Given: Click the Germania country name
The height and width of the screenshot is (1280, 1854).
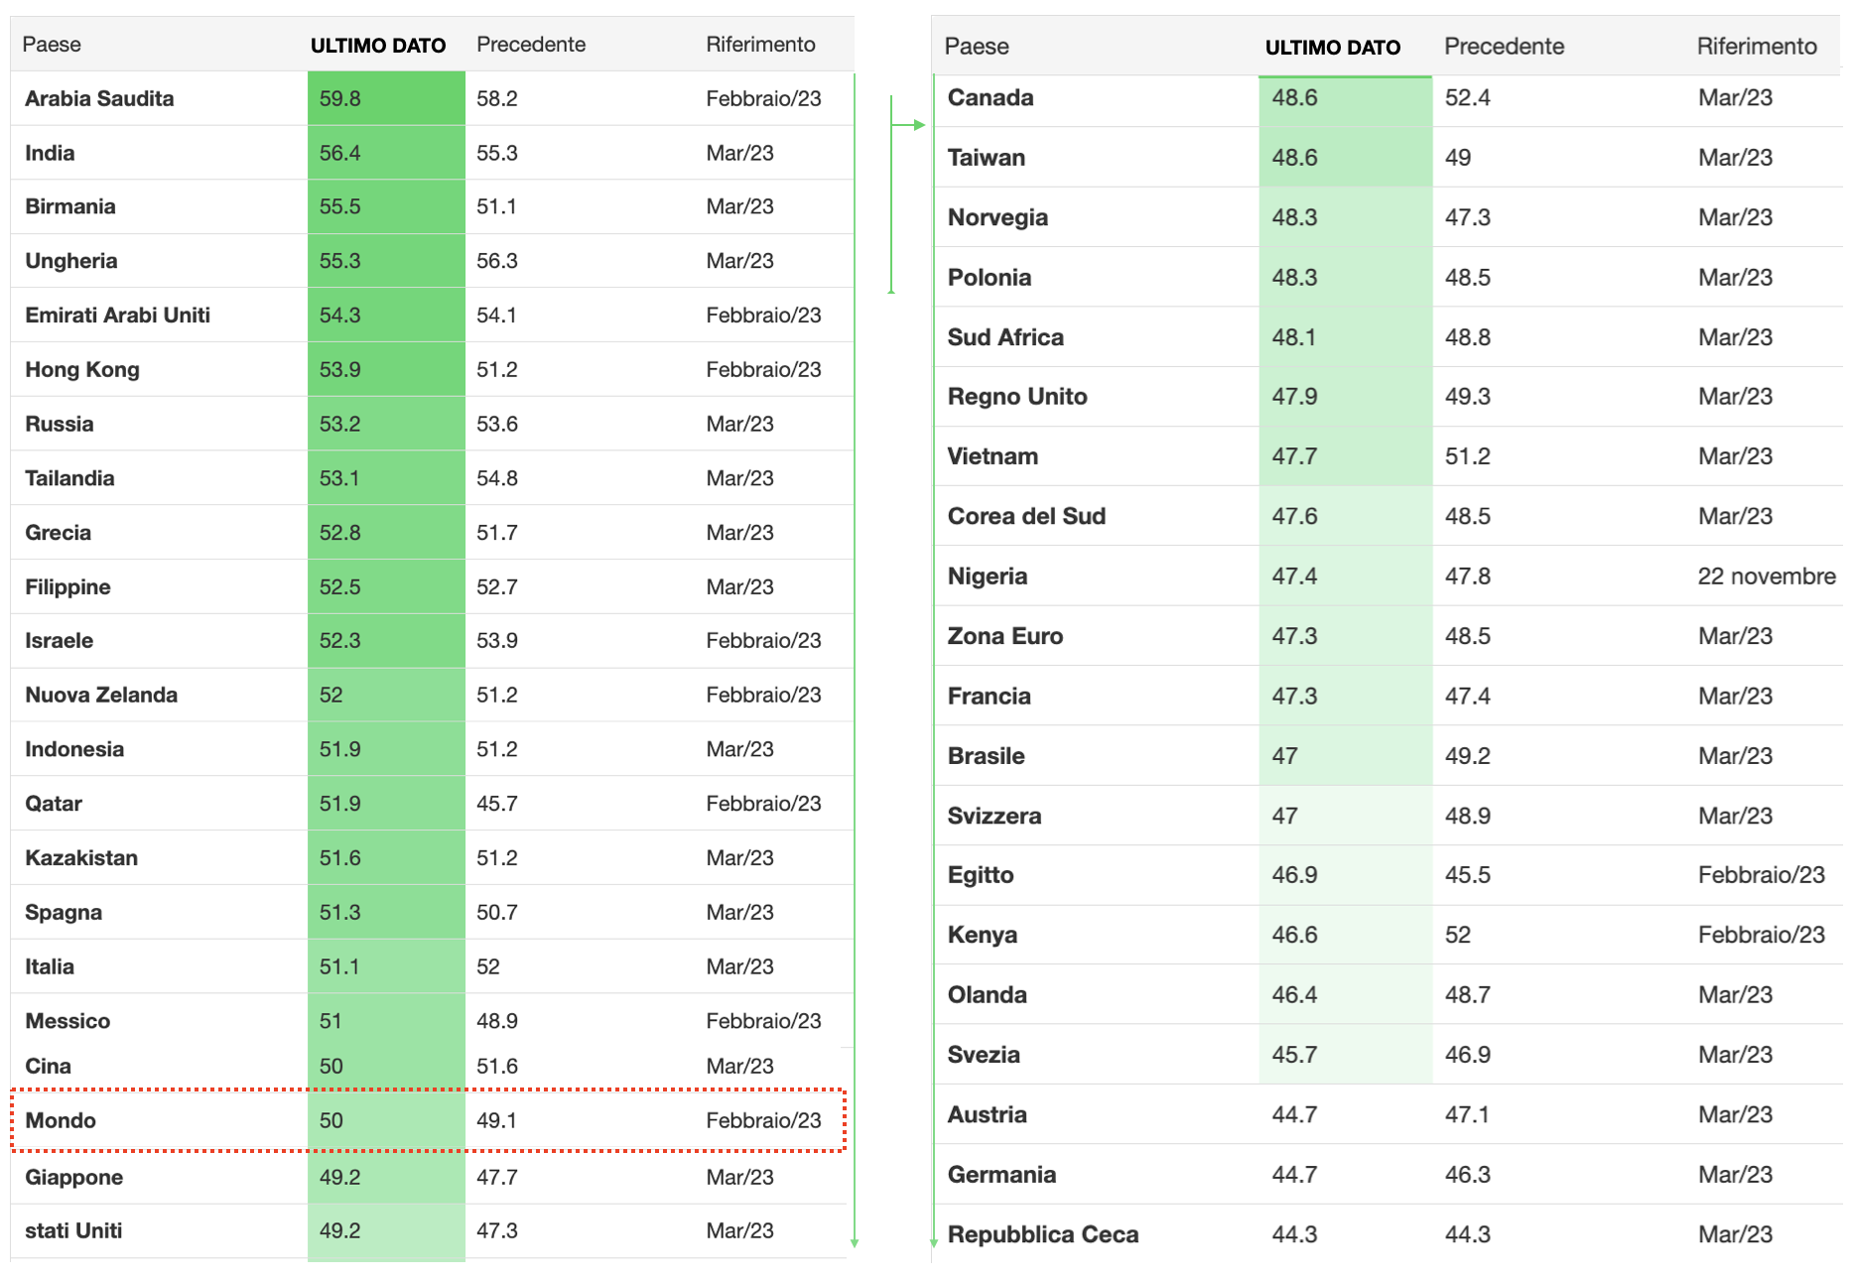Looking at the screenshot, I should [x=1001, y=1175].
